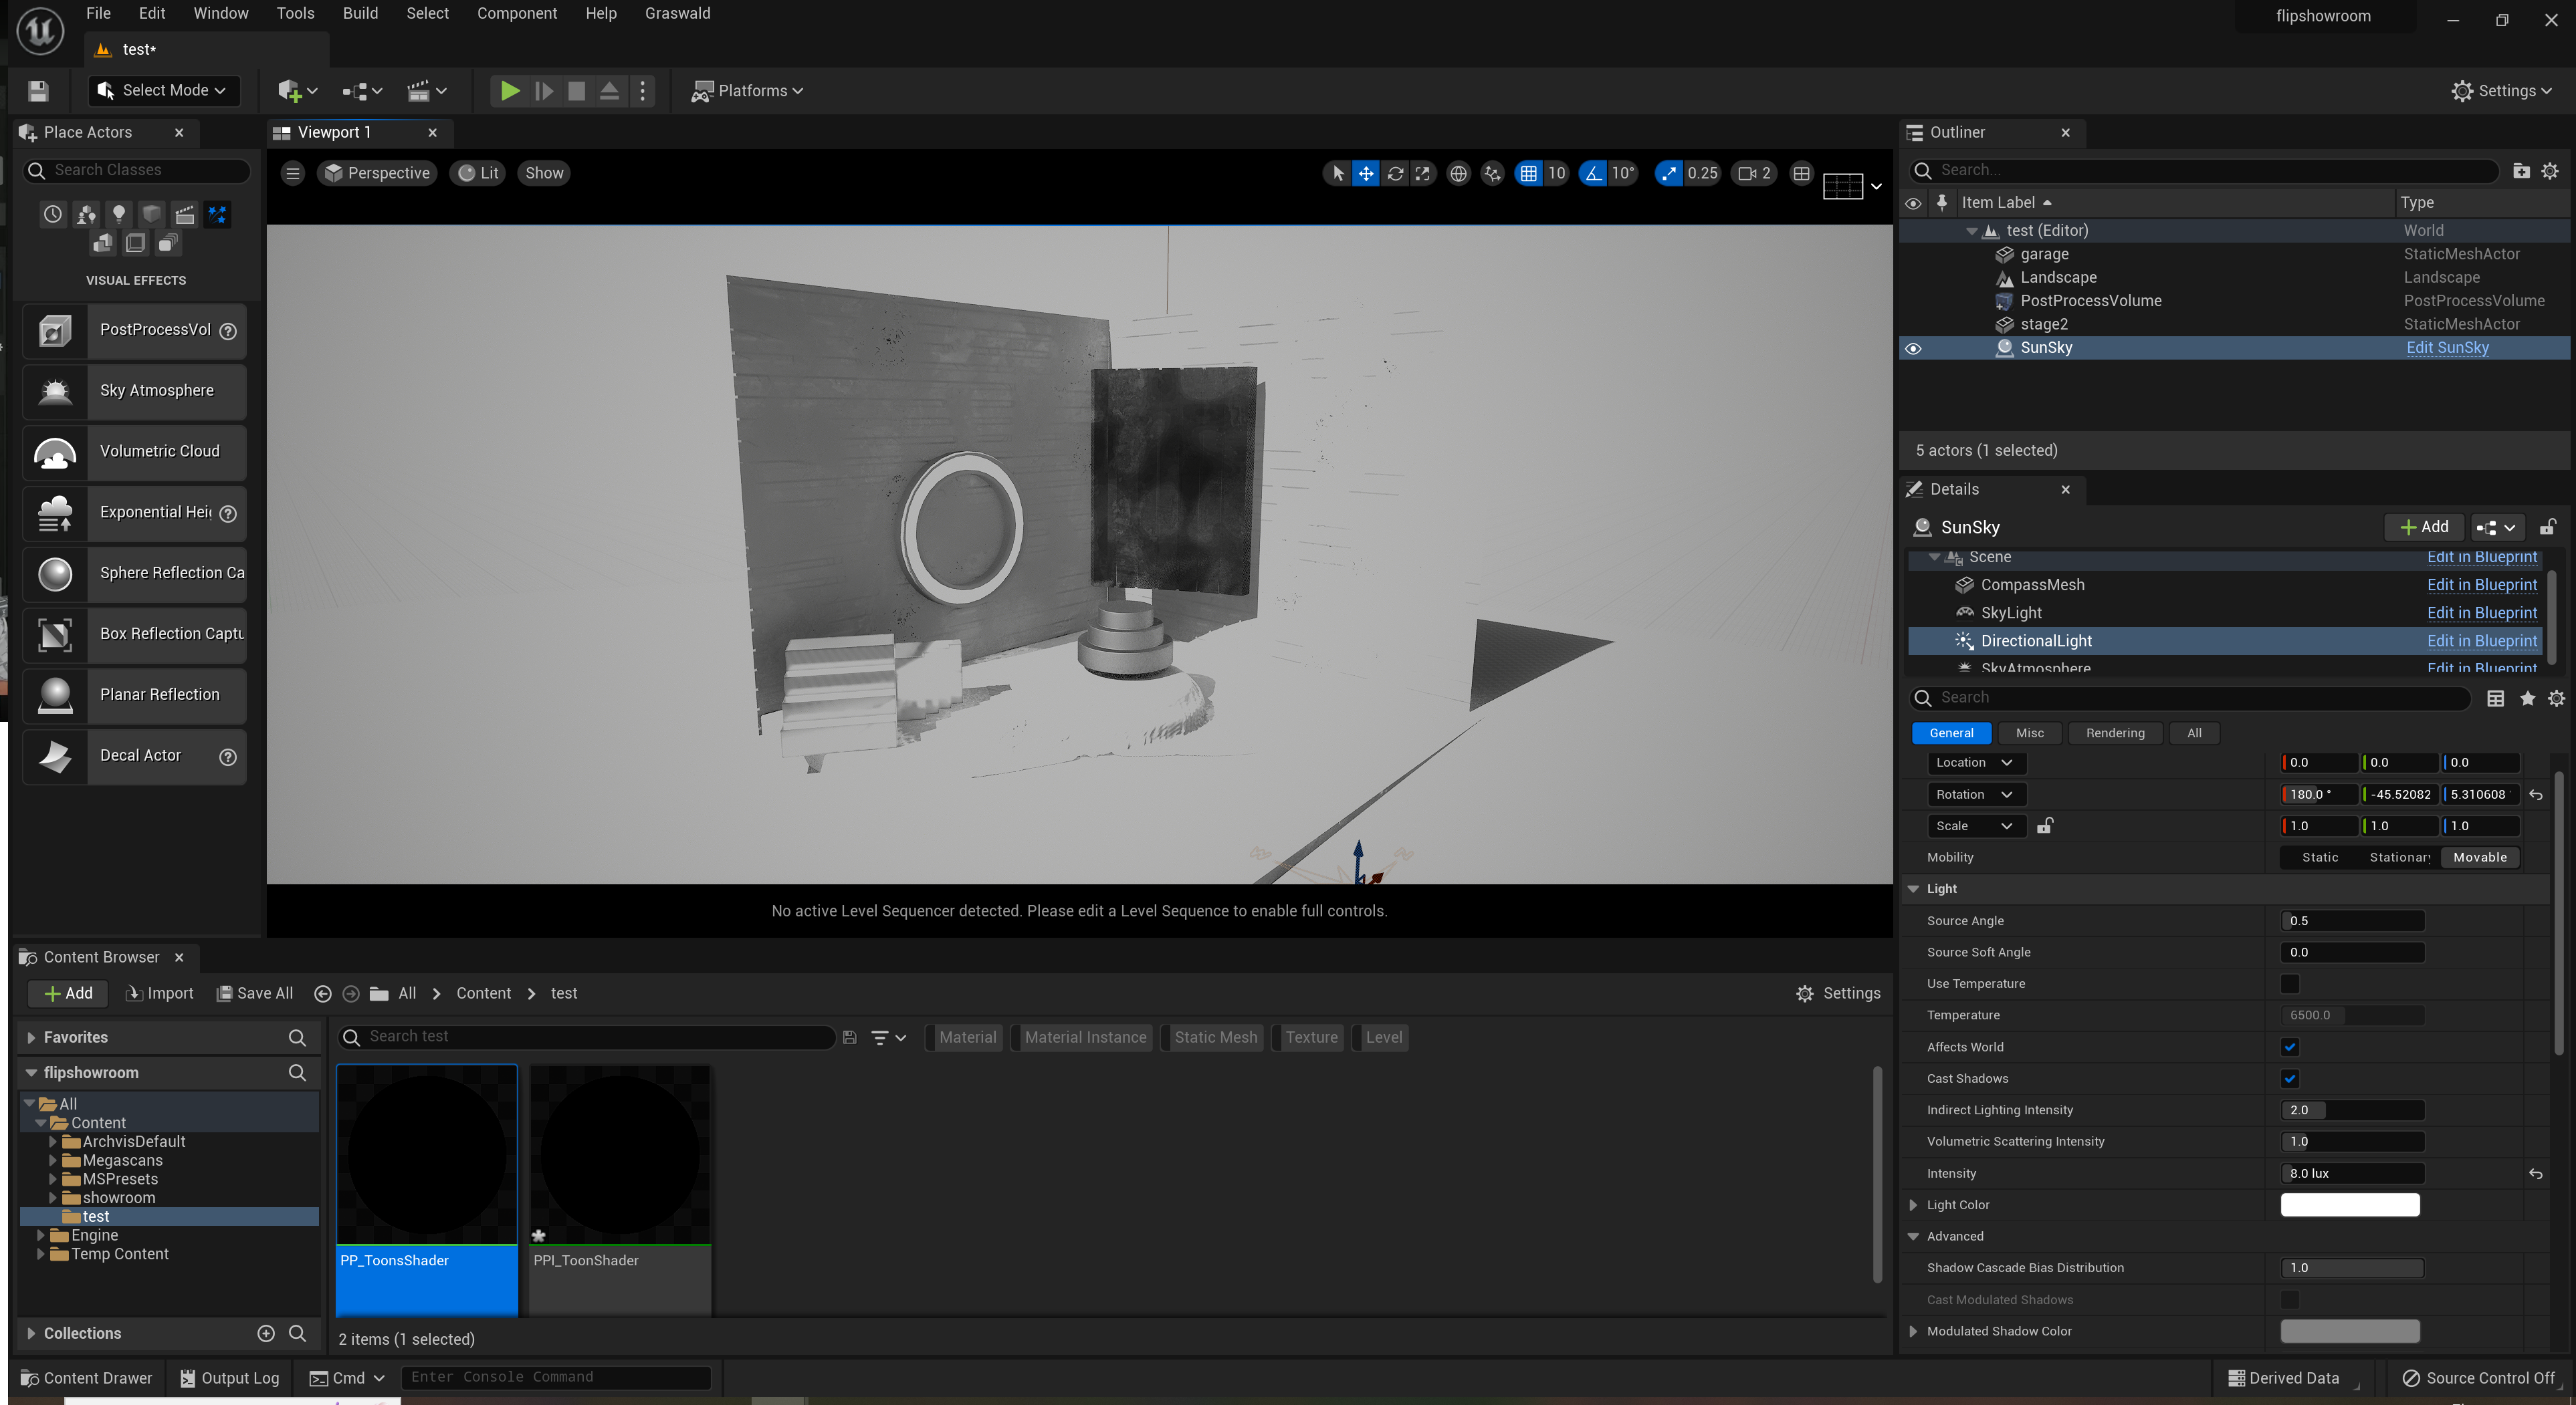
Task: Click Edit in Blueprint link for SkyLight
Action: click(2481, 612)
